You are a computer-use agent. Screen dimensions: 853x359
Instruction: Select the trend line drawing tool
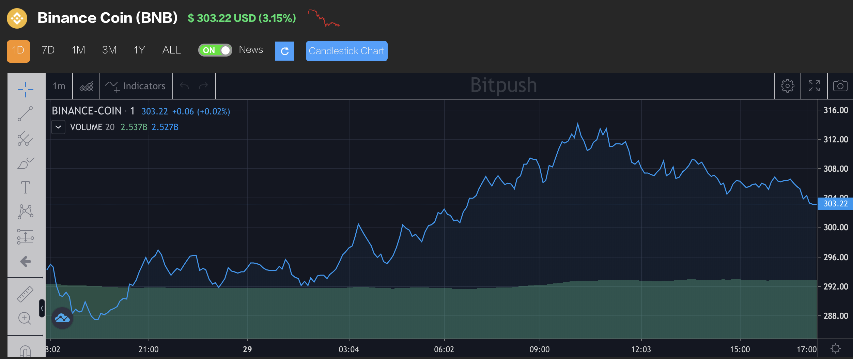pyautogui.click(x=25, y=114)
